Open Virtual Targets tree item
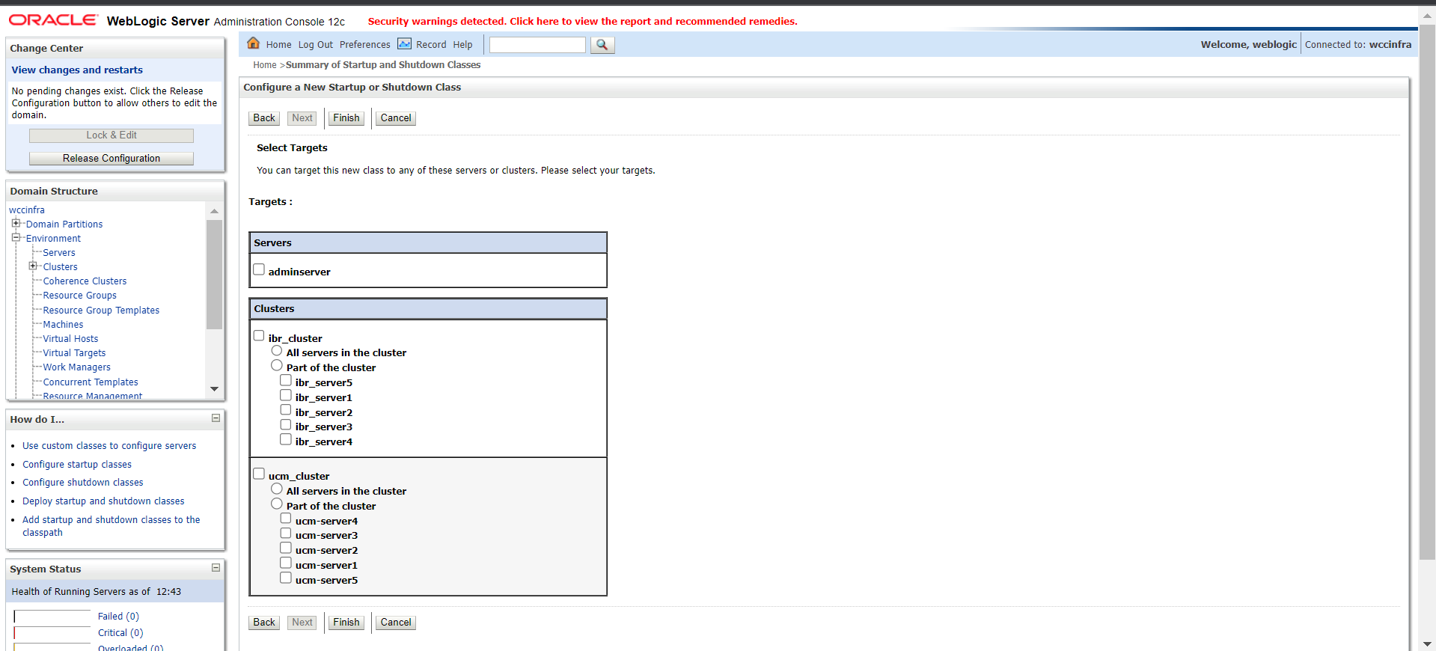The width and height of the screenshot is (1436, 651). (74, 353)
